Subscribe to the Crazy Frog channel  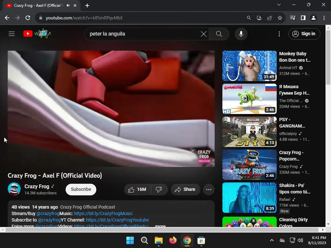(x=81, y=189)
